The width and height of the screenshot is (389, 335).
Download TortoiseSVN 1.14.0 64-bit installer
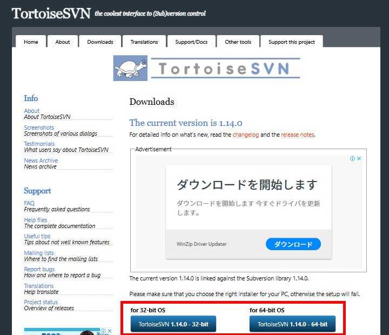(x=292, y=324)
